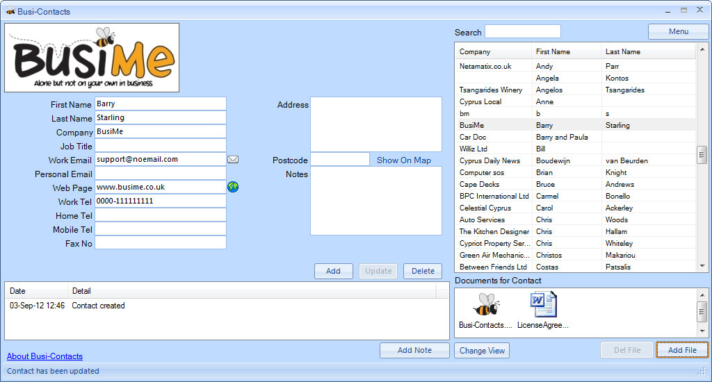Open the web page globe icon

(233, 187)
